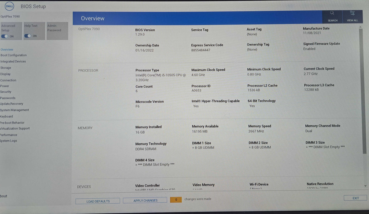The width and height of the screenshot is (369, 214).
Task: Toggle the Help Text switch
Action: point(28,36)
